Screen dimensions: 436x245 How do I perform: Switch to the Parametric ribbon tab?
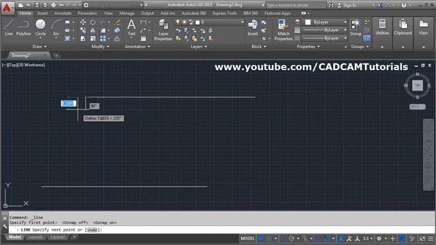pyautogui.click(x=88, y=13)
